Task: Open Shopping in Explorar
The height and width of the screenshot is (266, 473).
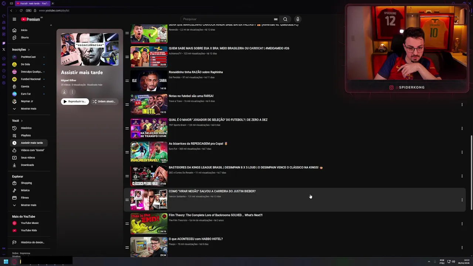Action: [30, 183]
